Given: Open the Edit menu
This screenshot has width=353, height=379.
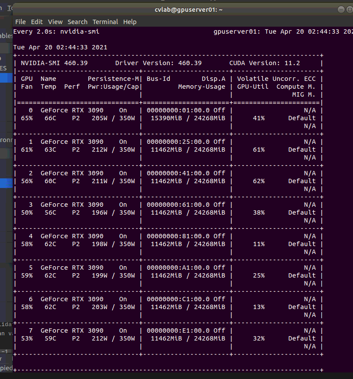Looking at the screenshot, I should pos(37,22).
